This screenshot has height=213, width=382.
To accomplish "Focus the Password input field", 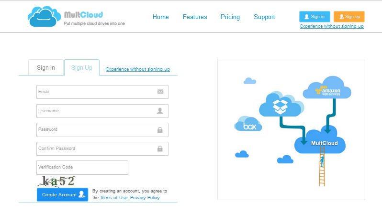I will 102,130.
